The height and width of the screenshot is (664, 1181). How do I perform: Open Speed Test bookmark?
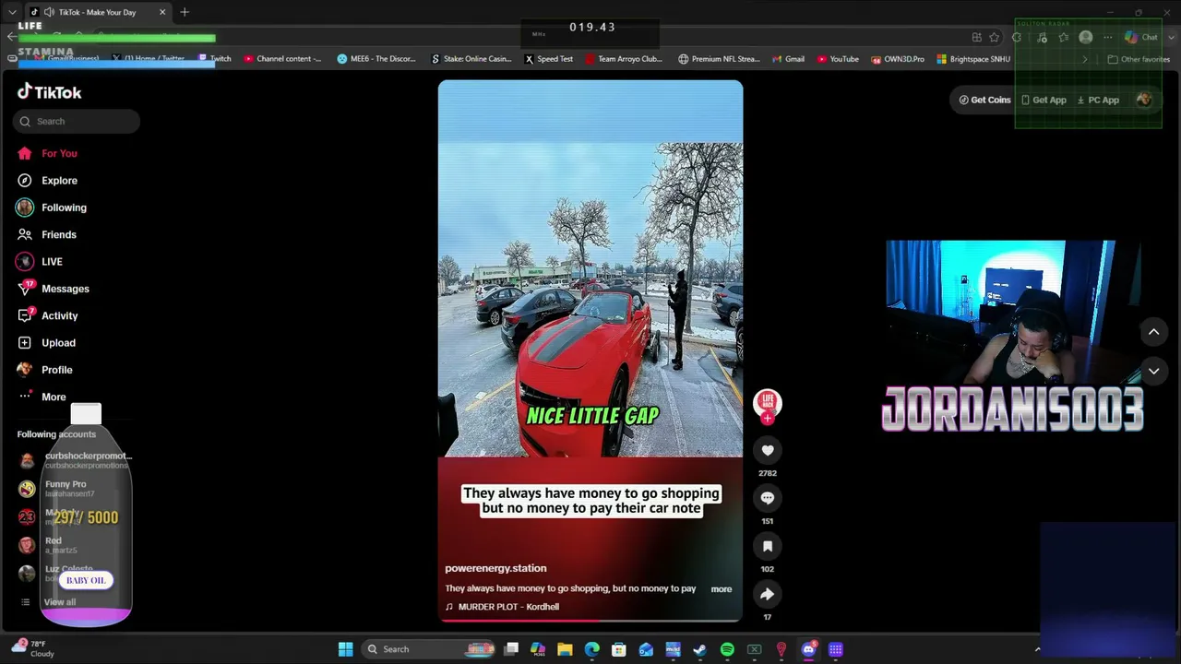click(549, 59)
